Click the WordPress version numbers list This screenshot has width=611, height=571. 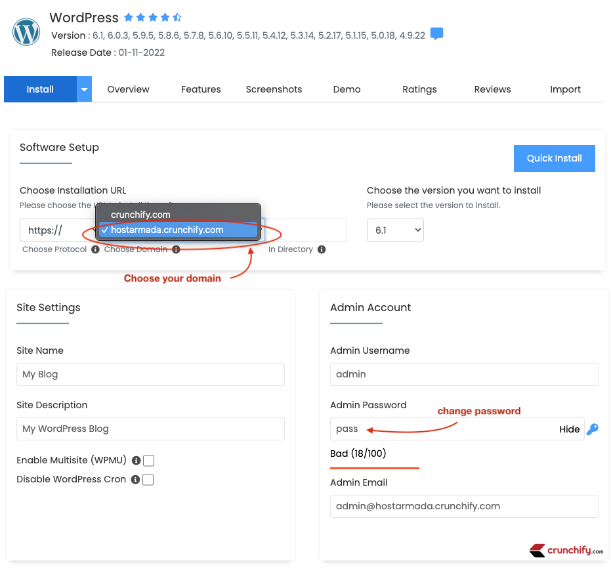(x=259, y=35)
